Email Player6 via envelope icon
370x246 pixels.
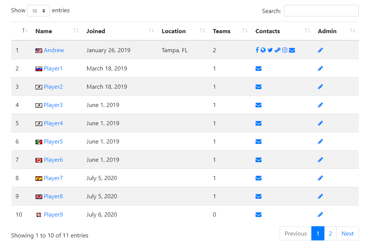click(x=258, y=160)
